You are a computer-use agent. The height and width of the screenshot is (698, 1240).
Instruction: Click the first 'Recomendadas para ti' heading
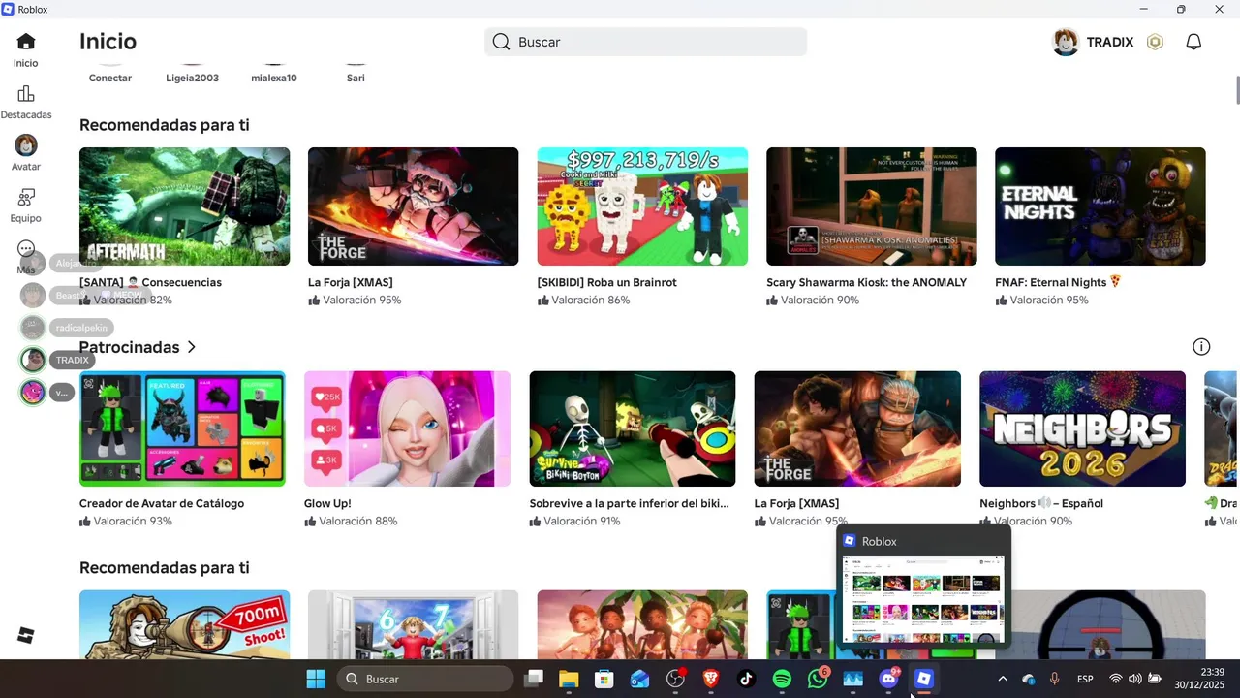[165, 125]
